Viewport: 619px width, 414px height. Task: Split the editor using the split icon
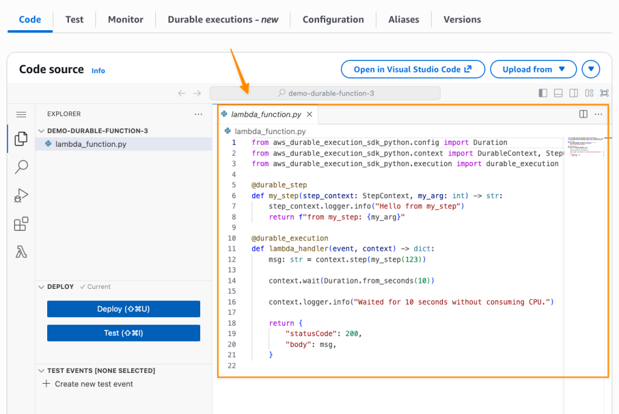[x=583, y=114]
